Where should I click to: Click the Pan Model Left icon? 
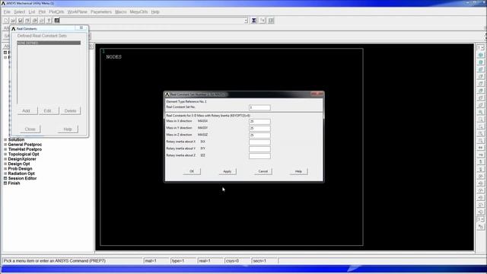pyautogui.click(x=480, y=148)
